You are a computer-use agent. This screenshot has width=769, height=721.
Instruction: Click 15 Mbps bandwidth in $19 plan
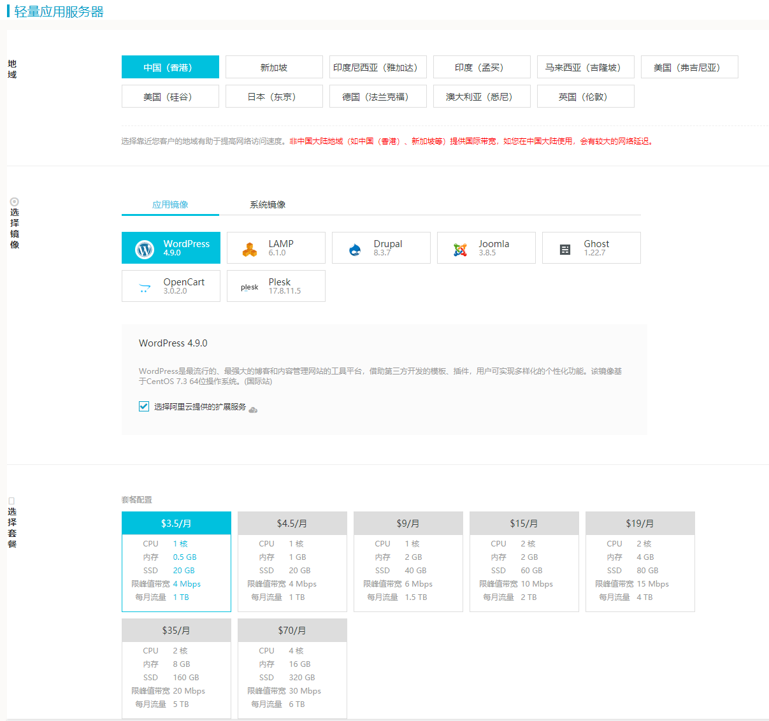coord(653,584)
